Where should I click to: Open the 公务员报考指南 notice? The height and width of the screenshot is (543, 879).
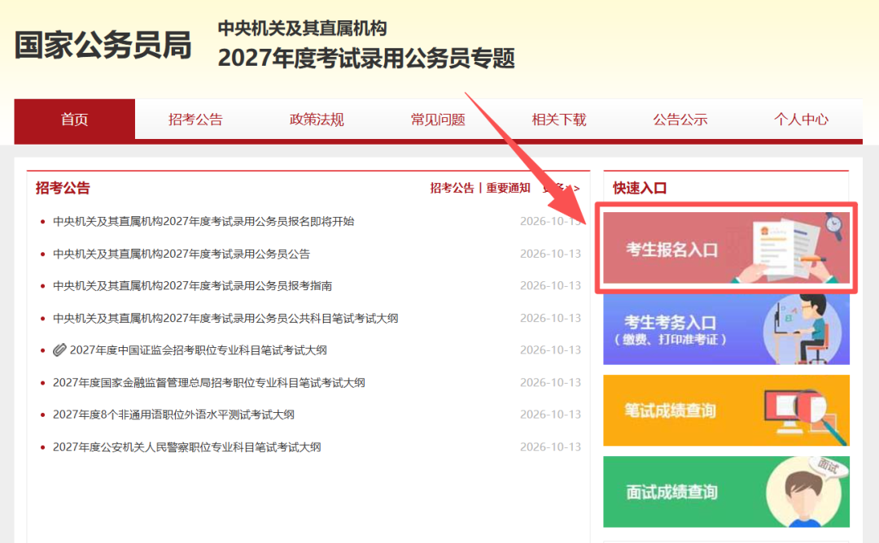click(x=192, y=286)
